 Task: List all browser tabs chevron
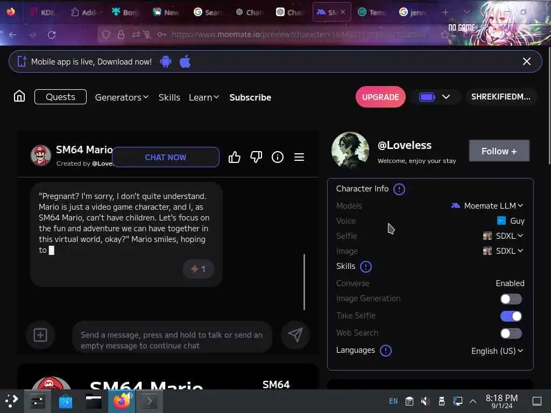467,12
